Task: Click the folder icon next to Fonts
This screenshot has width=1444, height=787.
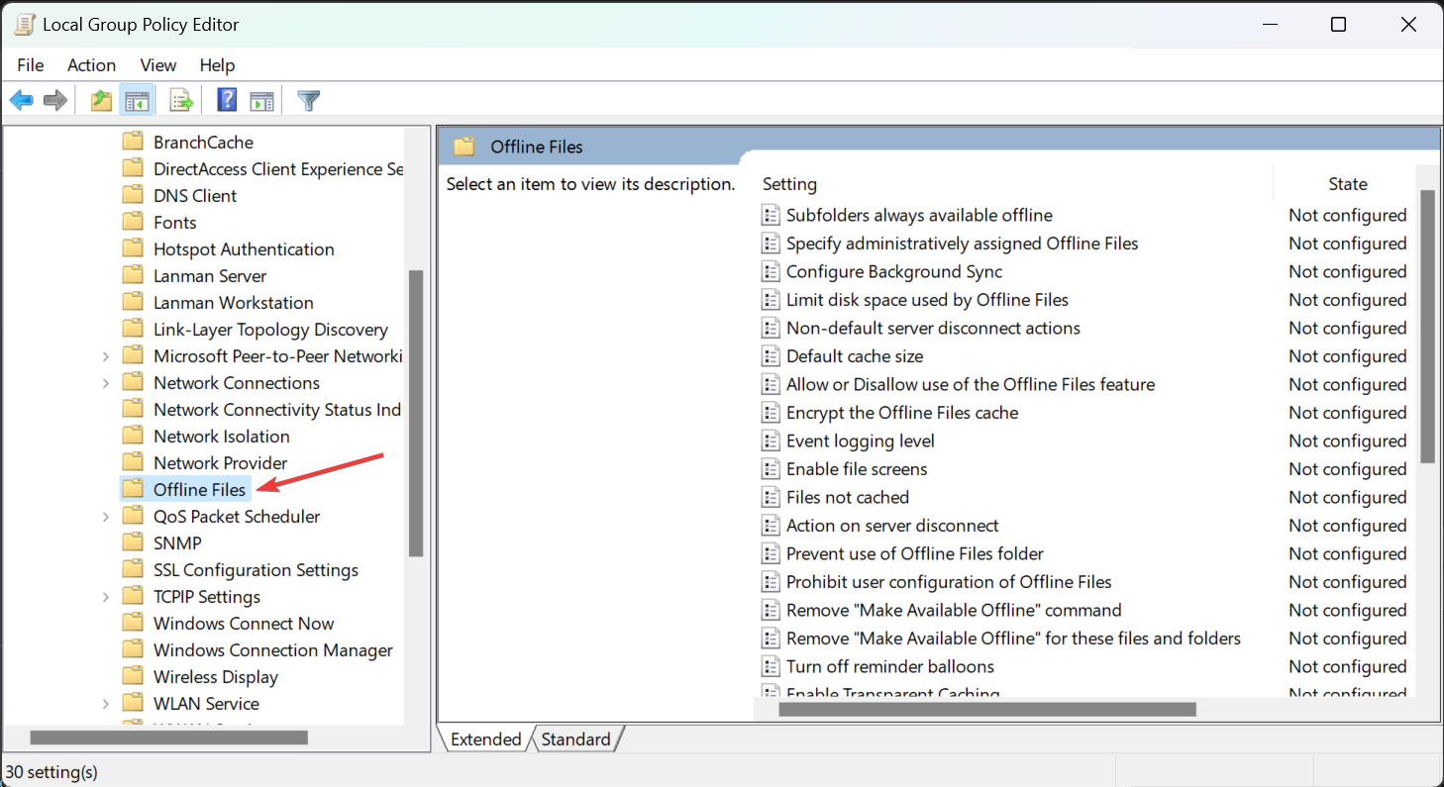Action: pyautogui.click(x=133, y=222)
